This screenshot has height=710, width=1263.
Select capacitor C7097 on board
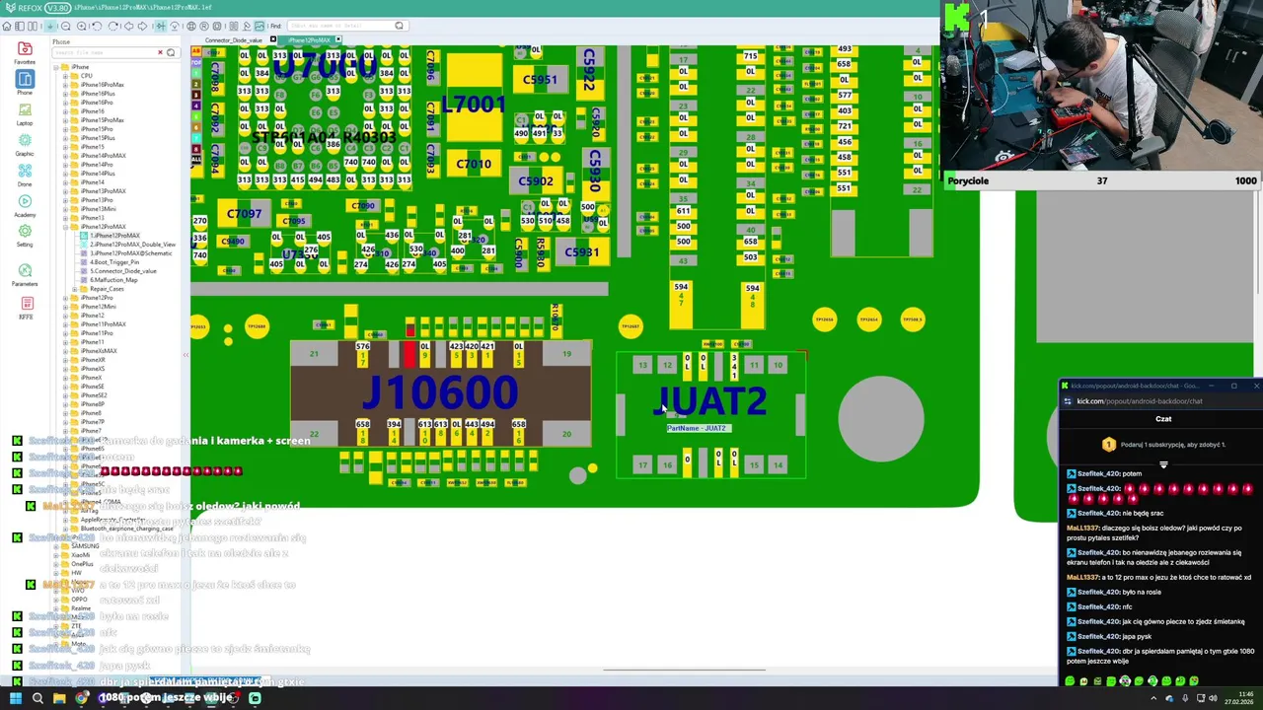pyautogui.click(x=244, y=214)
